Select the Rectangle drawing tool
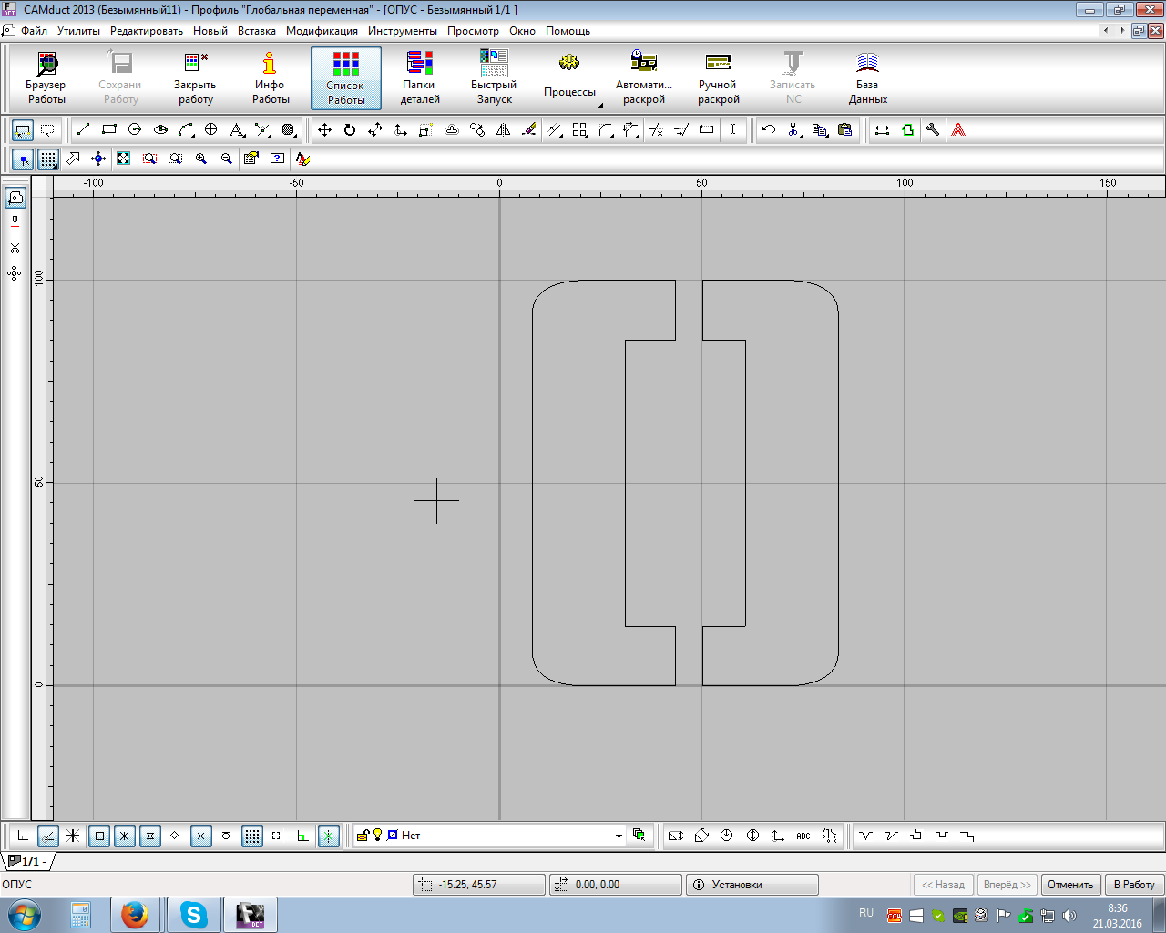The width and height of the screenshot is (1166, 933). point(109,129)
